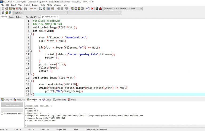Click the Save file toolbar icon

click(10, 9)
